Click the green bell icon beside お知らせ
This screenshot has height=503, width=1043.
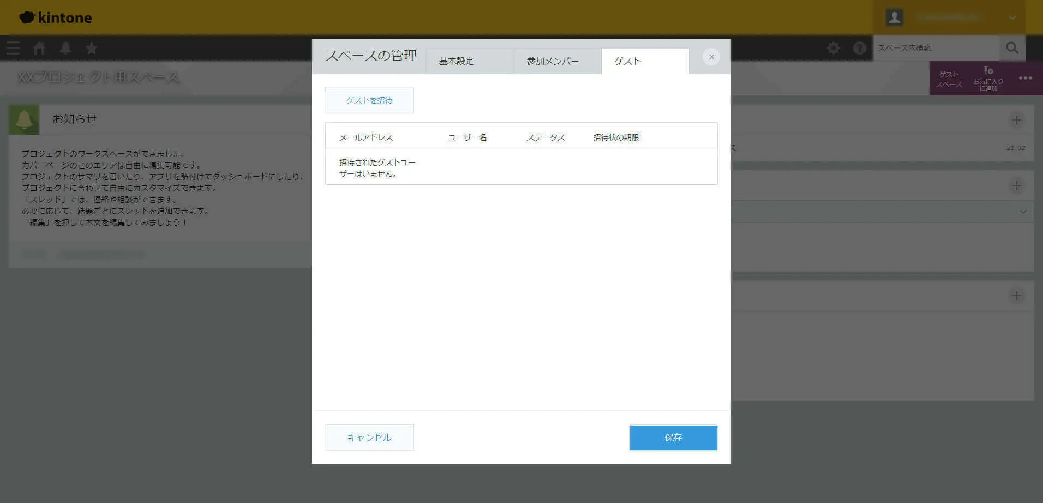pyautogui.click(x=24, y=119)
